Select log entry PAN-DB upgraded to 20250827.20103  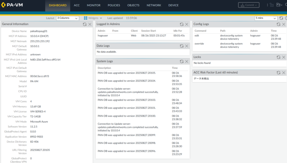pyautogui.click(x=142, y=102)
